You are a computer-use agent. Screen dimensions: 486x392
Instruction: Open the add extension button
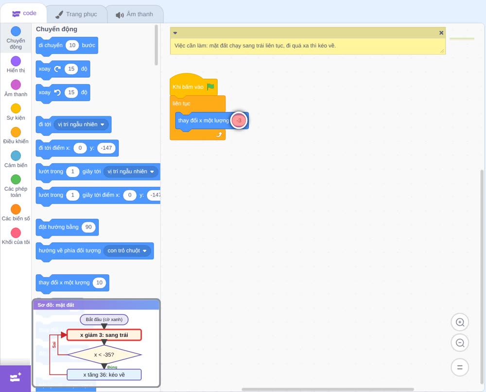click(16, 378)
